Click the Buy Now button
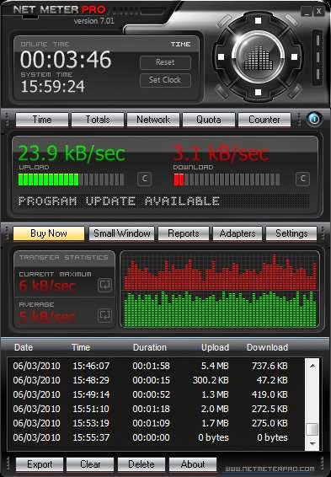 click(x=49, y=233)
